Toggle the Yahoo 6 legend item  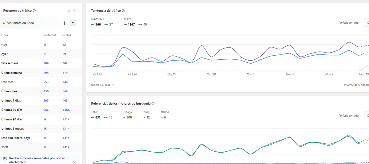(163, 118)
